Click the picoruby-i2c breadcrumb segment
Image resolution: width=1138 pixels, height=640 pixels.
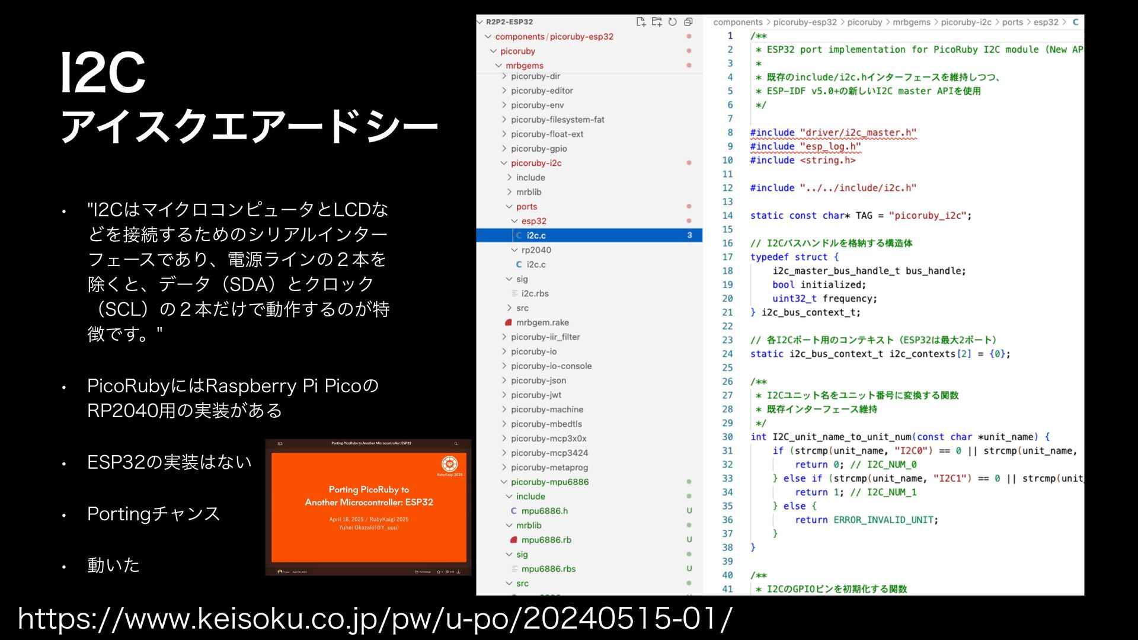[x=966, y=22]
